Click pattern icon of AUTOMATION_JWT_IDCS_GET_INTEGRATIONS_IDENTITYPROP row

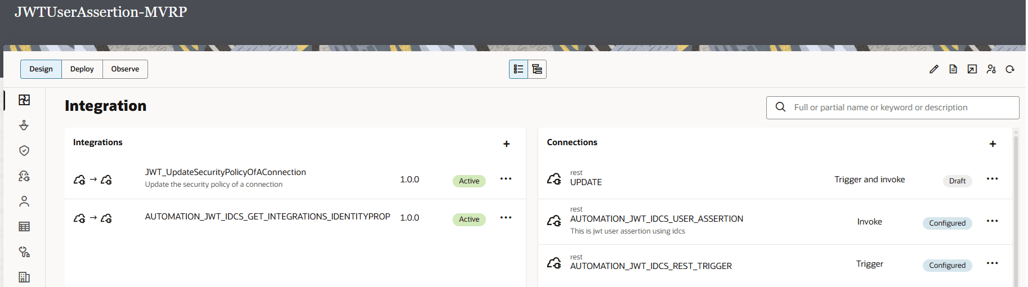point(93,218)
